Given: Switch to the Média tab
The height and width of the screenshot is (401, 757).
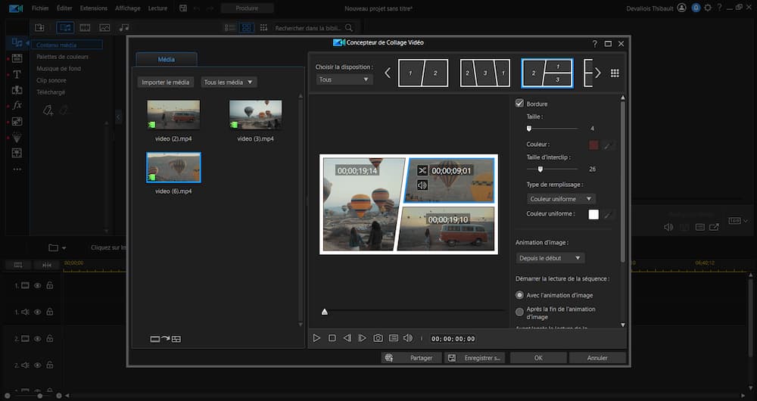Looking at the screenshot, I should point(167,59).
